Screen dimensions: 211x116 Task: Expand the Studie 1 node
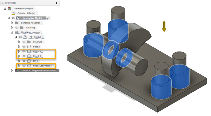[12, 70]
